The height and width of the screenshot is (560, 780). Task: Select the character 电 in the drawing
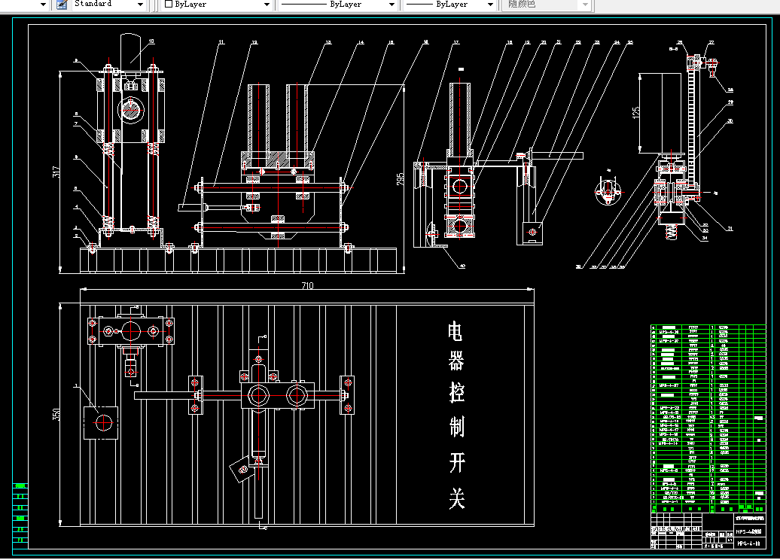[x=456, y=331]
